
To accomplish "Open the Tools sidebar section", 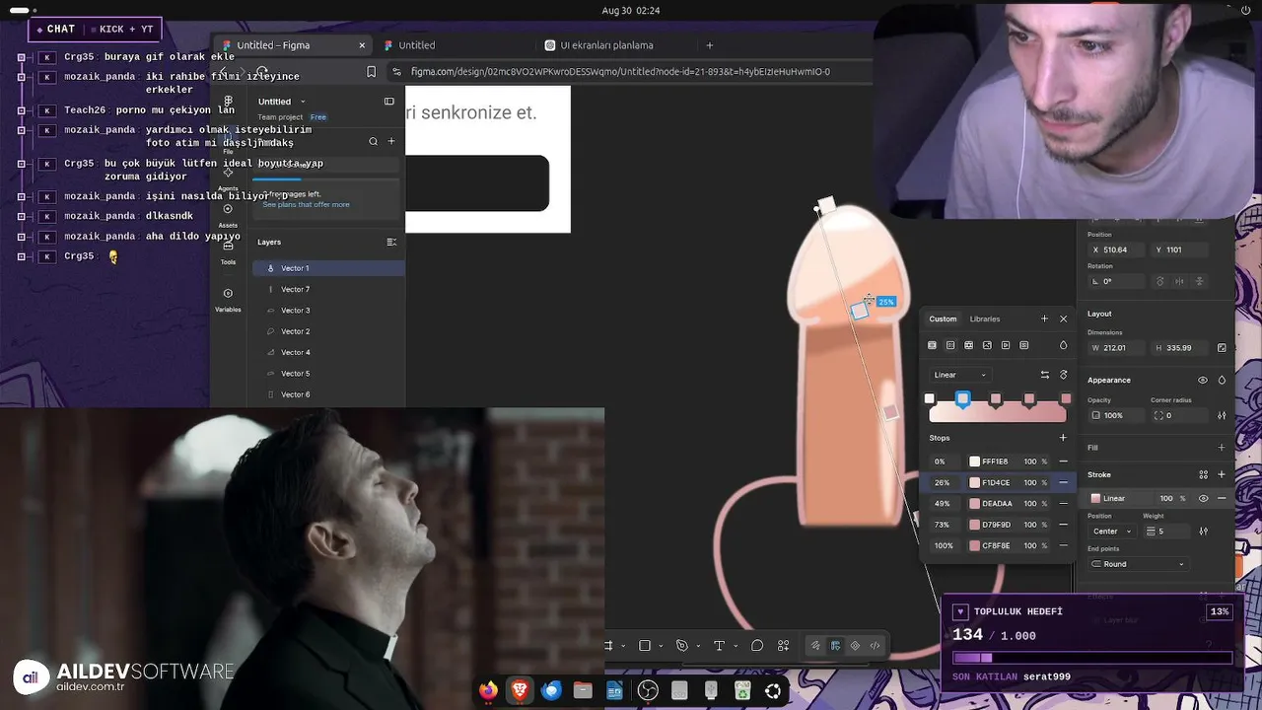I will (x=228, y=251).
